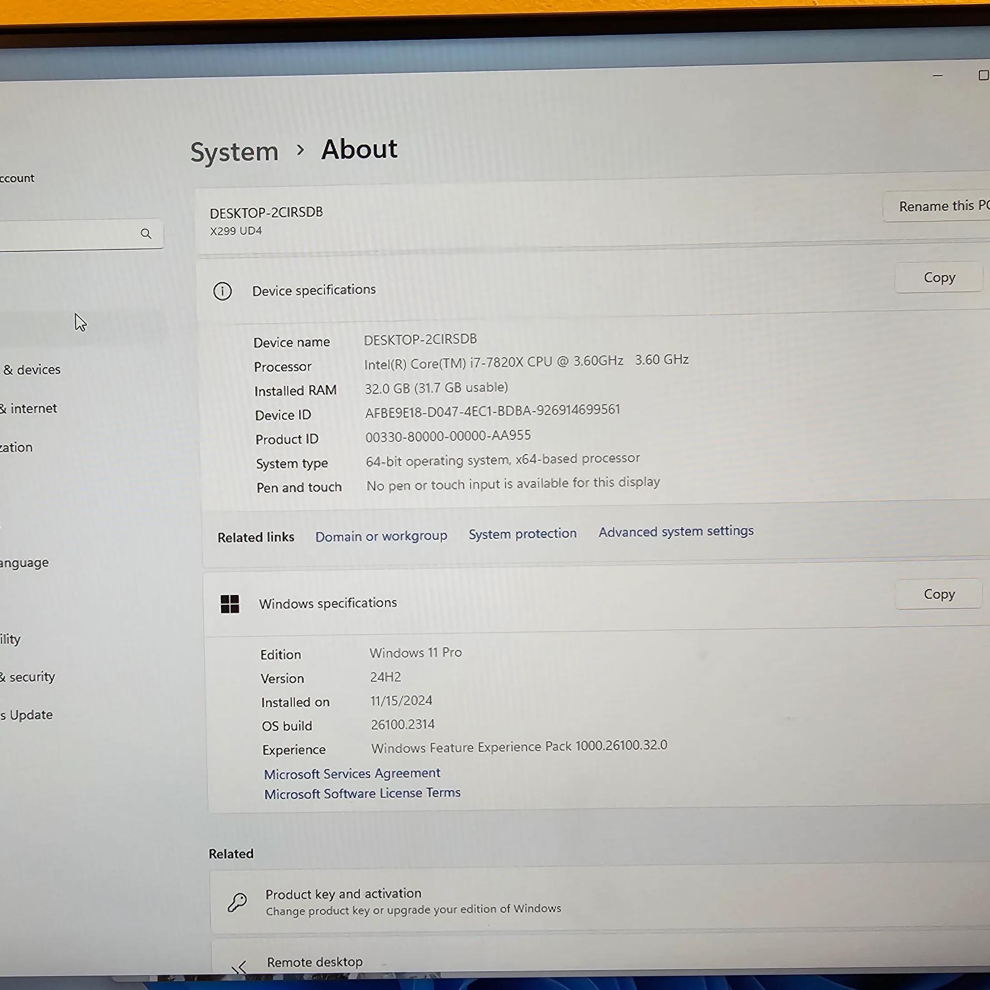Click the System type value 64-bit operating system
The width and height of the screenshot is (990, 990).
503,459
